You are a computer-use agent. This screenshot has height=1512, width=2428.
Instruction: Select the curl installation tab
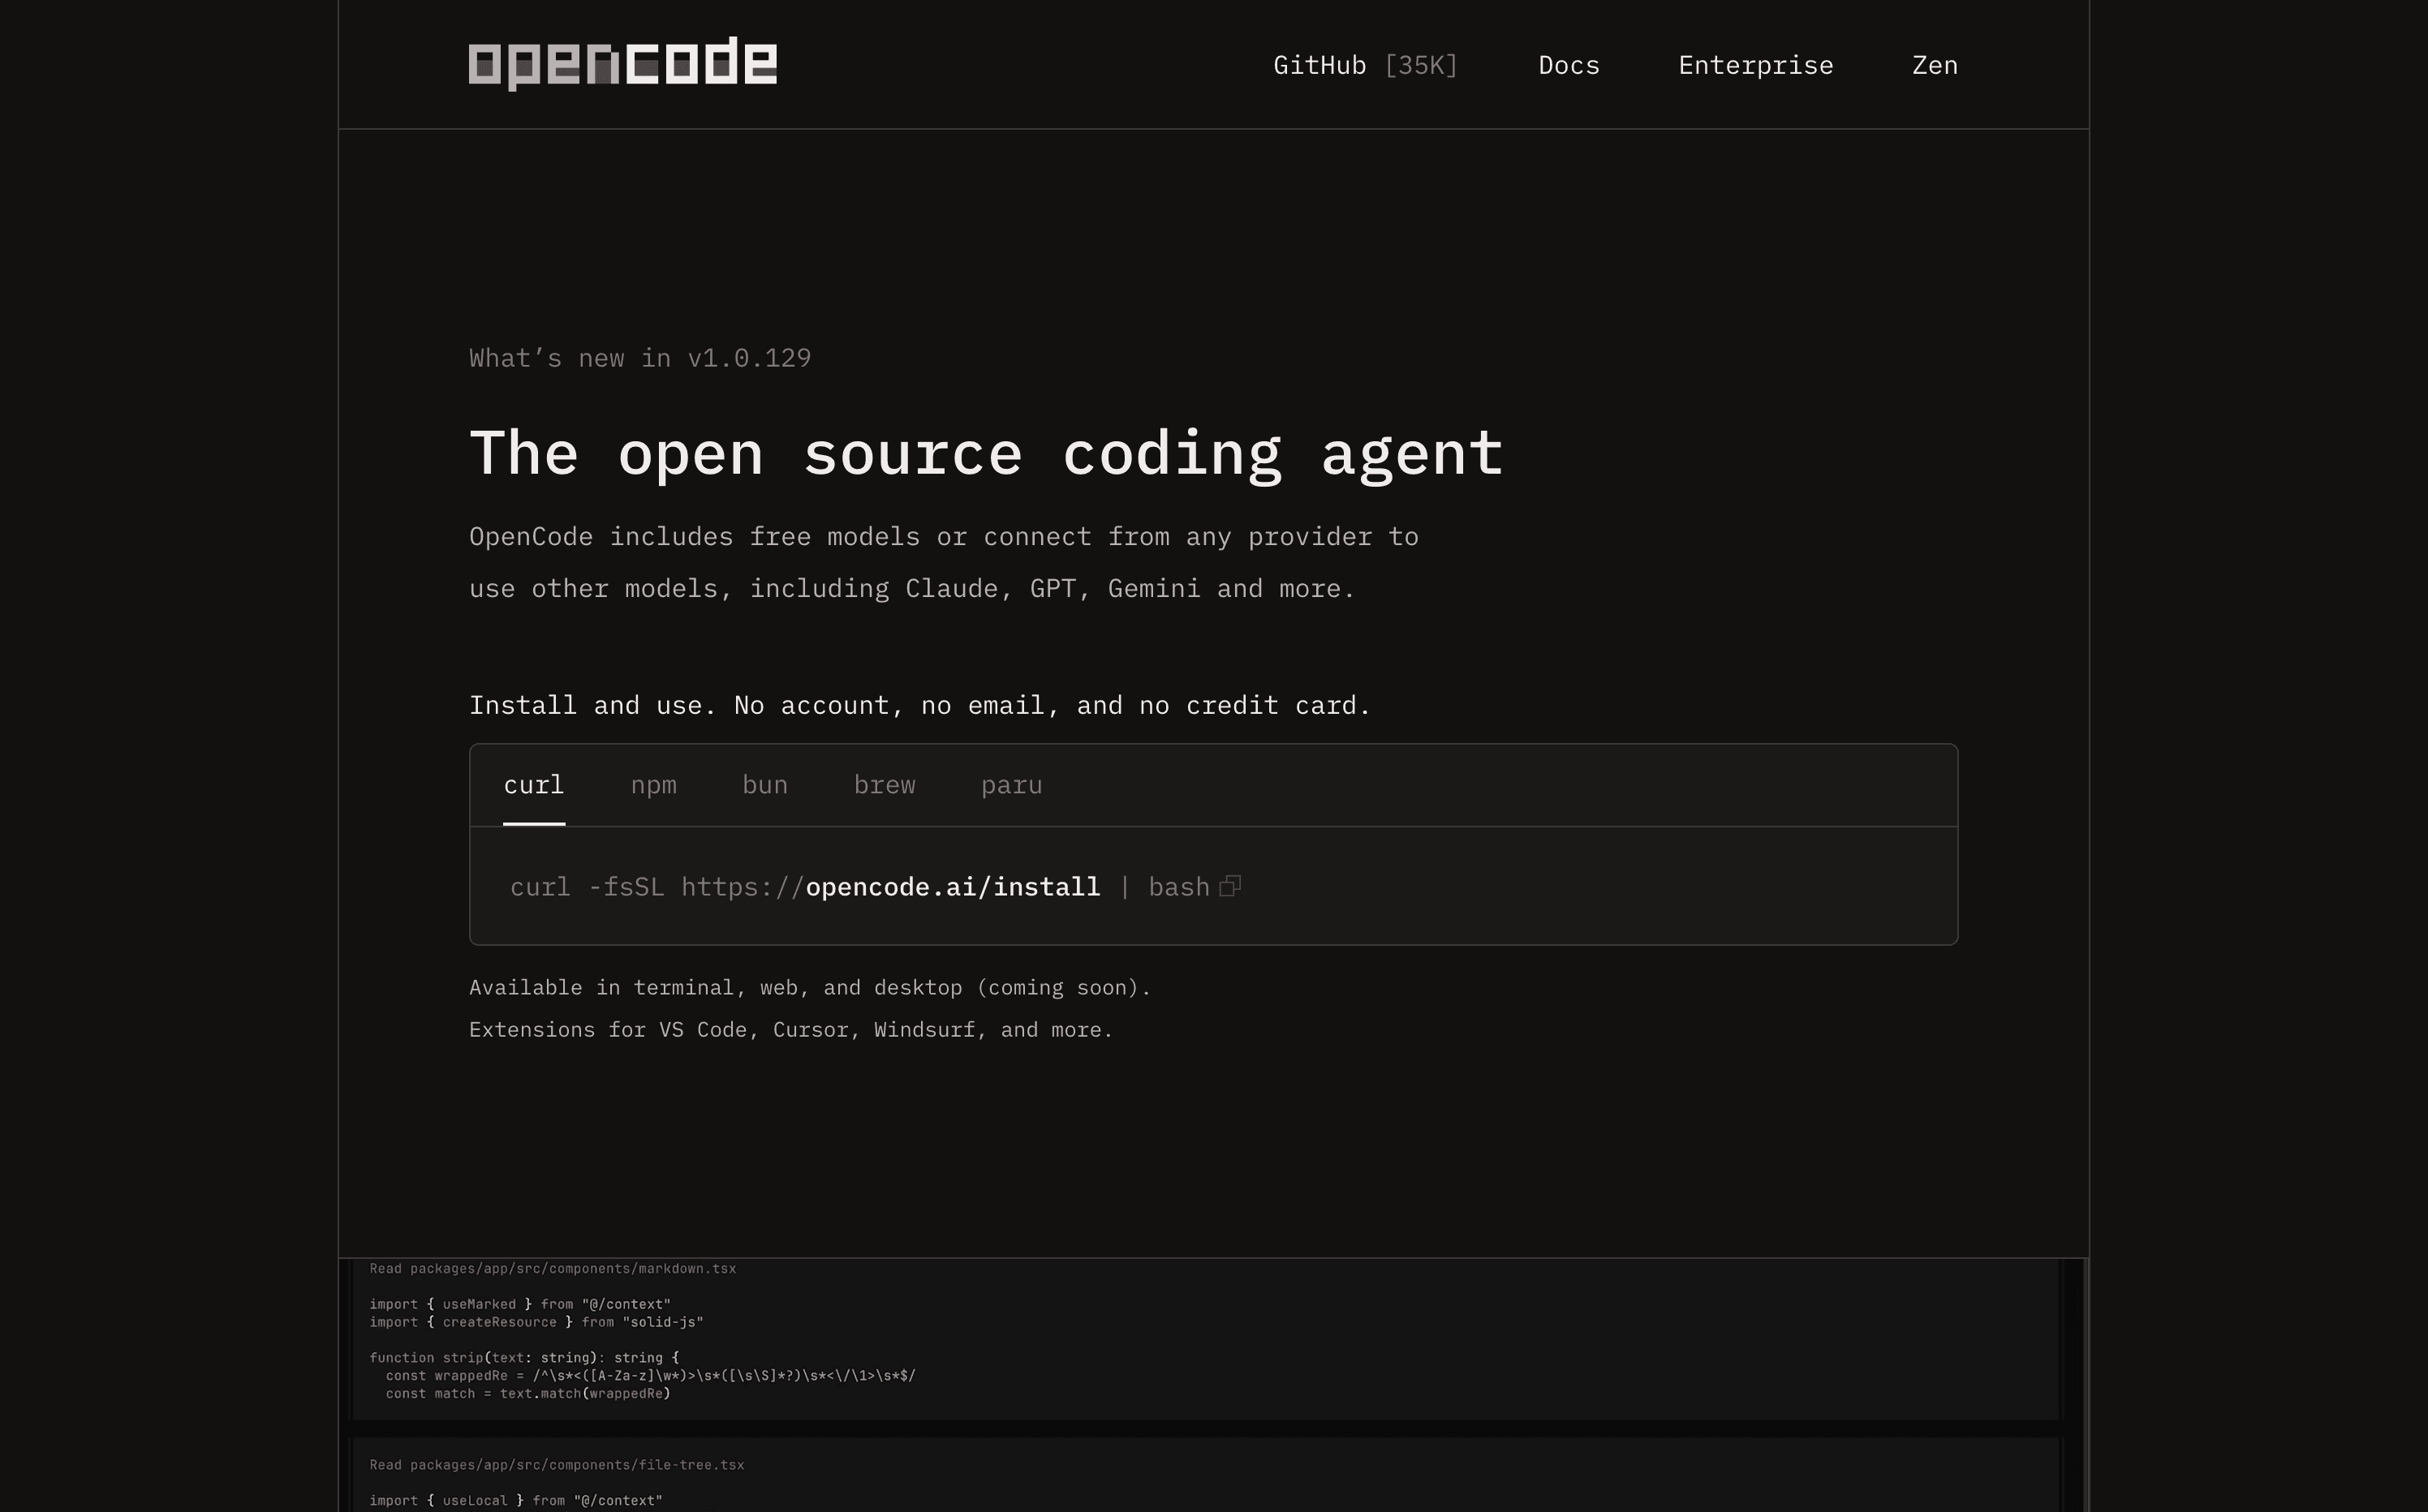pyautogui.click(x=533, y=785)
